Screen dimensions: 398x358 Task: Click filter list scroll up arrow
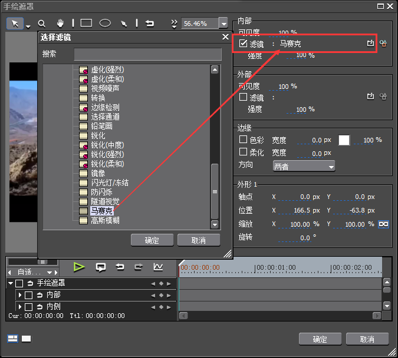215,69
